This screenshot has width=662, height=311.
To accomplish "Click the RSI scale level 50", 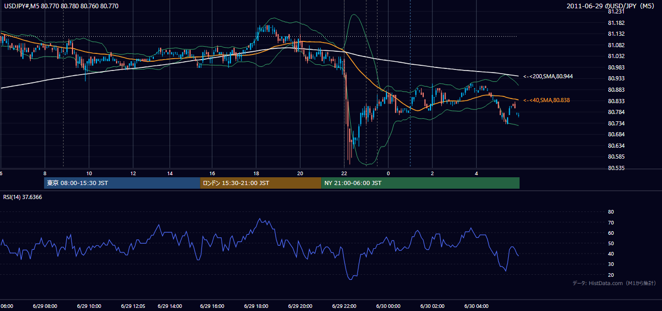I will tap(611, 243).
